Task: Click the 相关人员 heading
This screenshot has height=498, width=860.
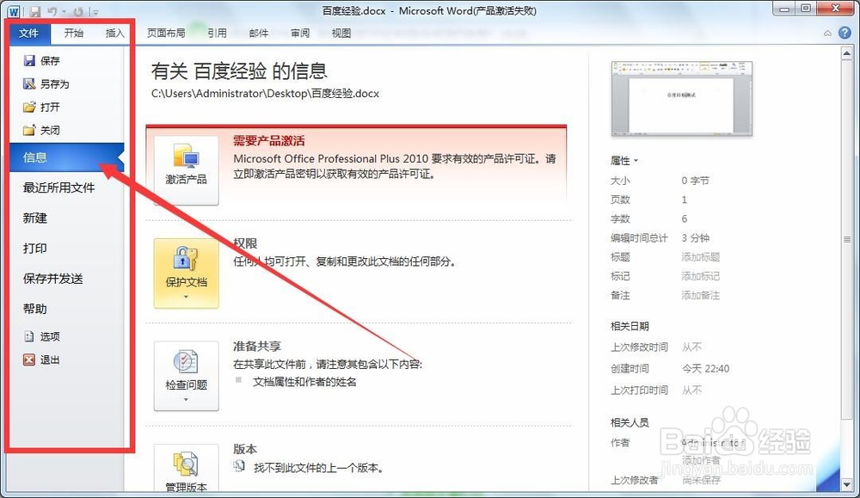Action: point(630,422)
